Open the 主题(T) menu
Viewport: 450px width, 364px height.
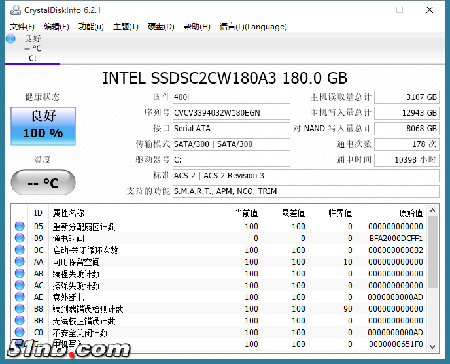click(x=126, y=27)
